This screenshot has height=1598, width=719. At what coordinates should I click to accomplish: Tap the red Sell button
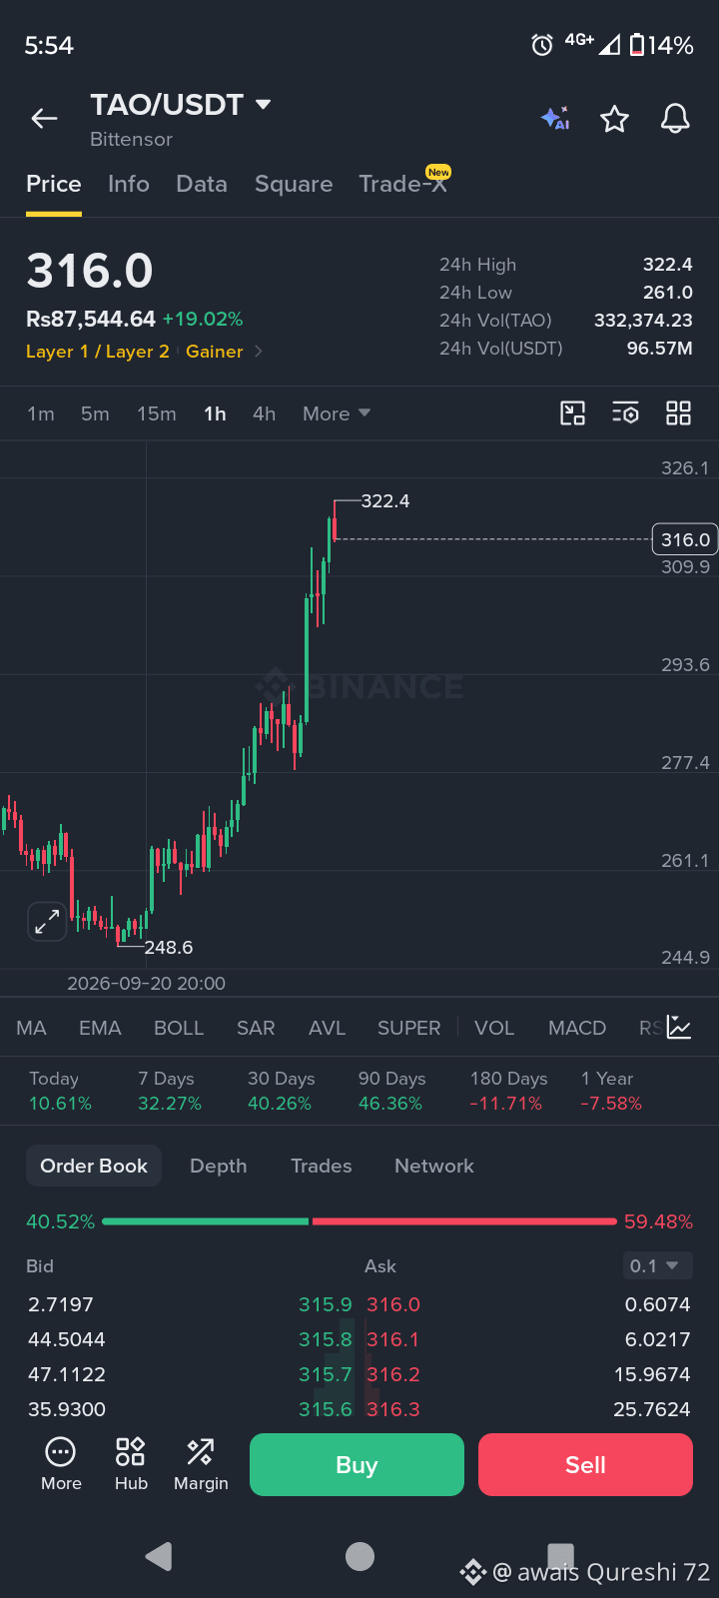point(585,1464)
